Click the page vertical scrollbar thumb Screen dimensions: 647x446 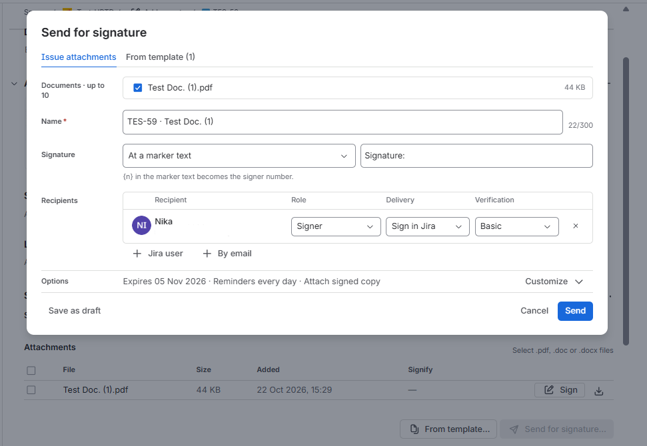626,201
